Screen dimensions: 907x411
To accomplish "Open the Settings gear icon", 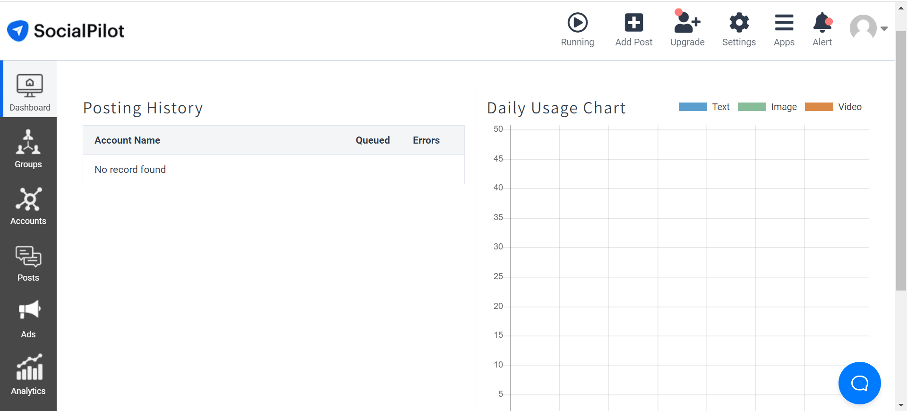I will point(739,23).
